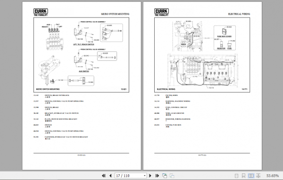Jump to the last page
Viewport: 283px width, 180px height.
[157, 176]
